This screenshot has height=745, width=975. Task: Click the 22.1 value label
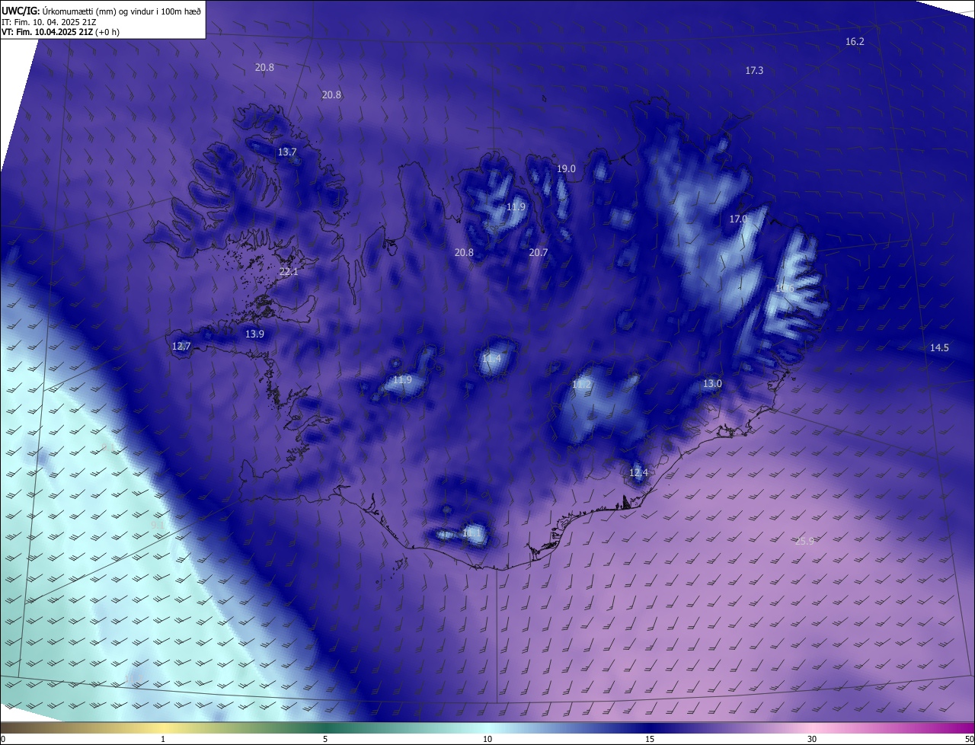(289, 271)
